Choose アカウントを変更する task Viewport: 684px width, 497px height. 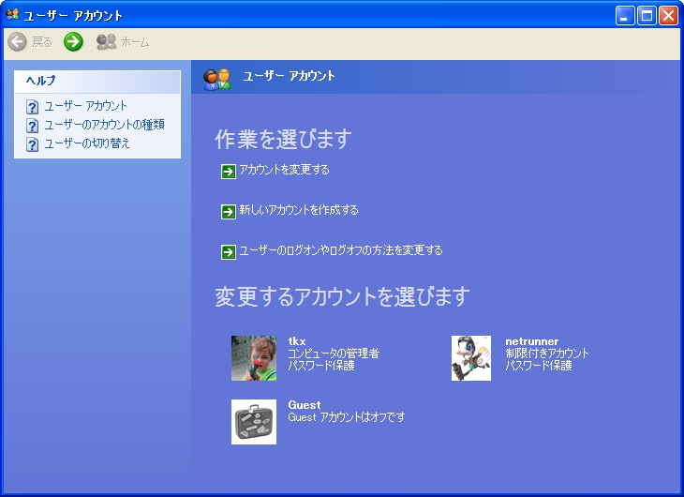click(285, 170)
